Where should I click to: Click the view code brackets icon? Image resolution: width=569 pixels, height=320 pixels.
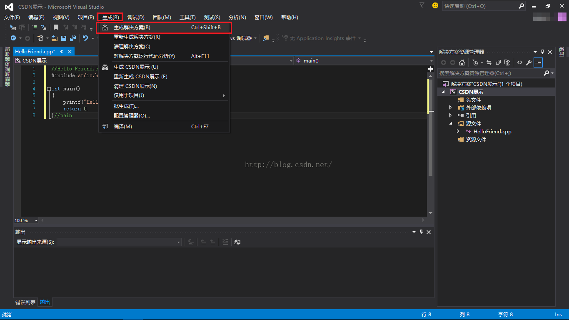[x=520, y=62]
